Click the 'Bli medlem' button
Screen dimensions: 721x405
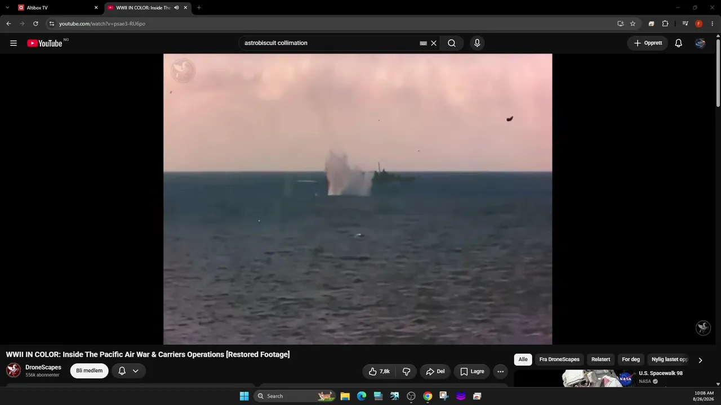pyautogui.click(x=90, y=371)
